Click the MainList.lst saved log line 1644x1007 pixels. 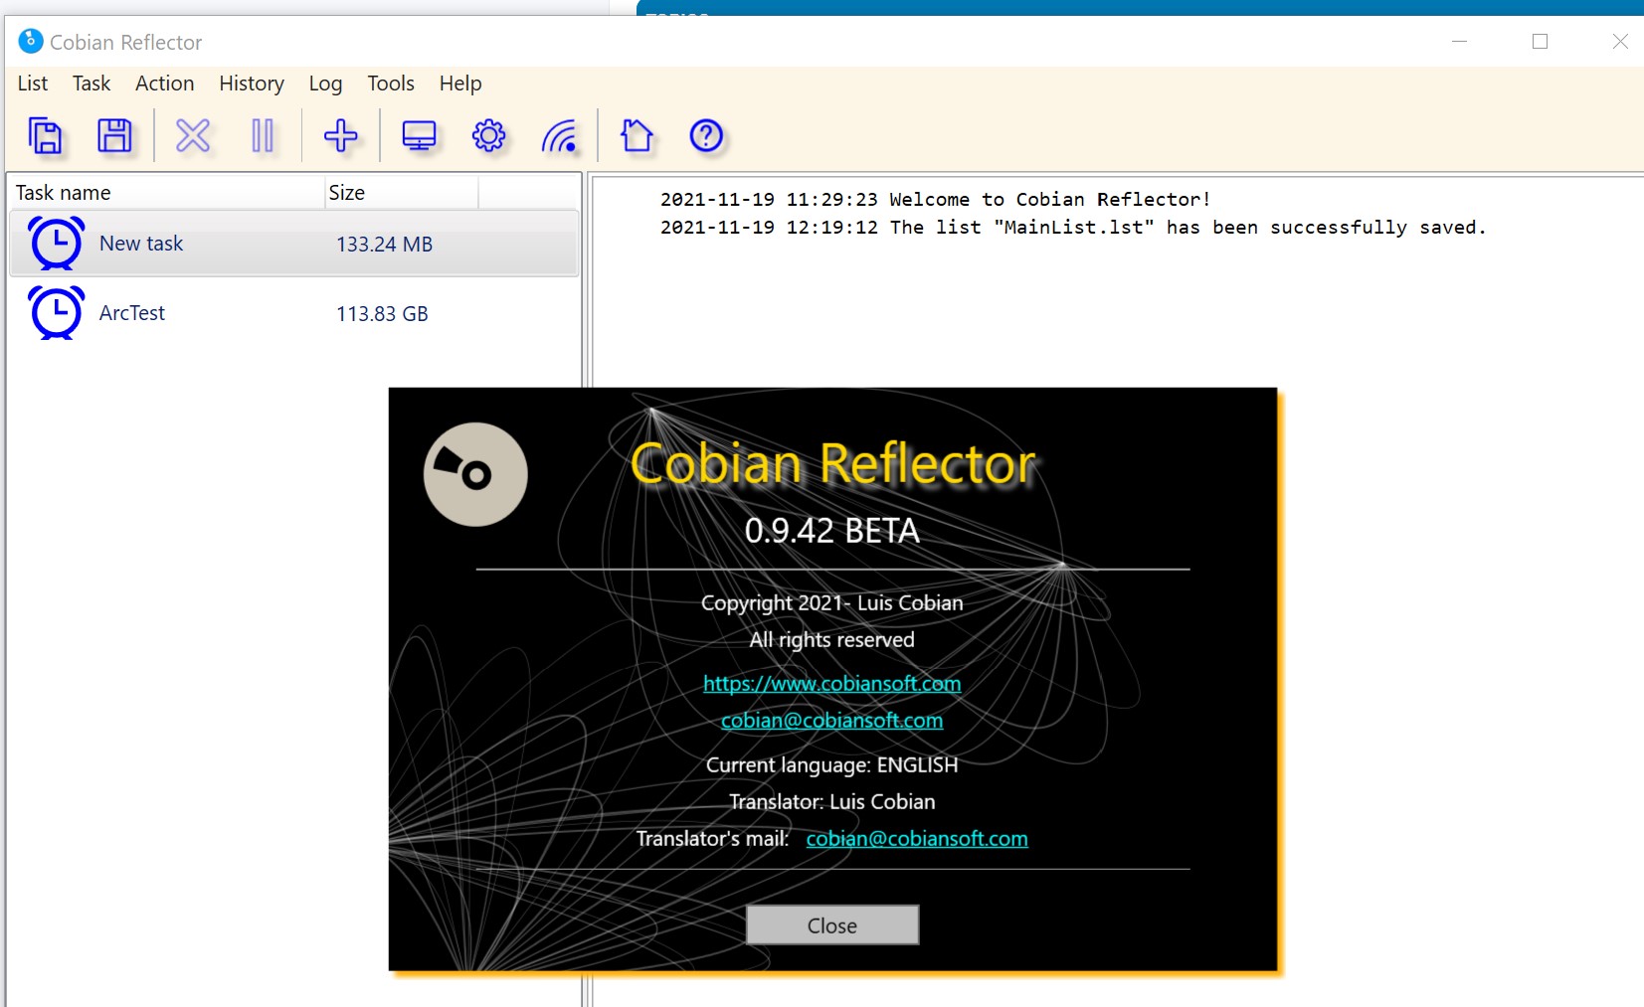[x=1072, y=228]
